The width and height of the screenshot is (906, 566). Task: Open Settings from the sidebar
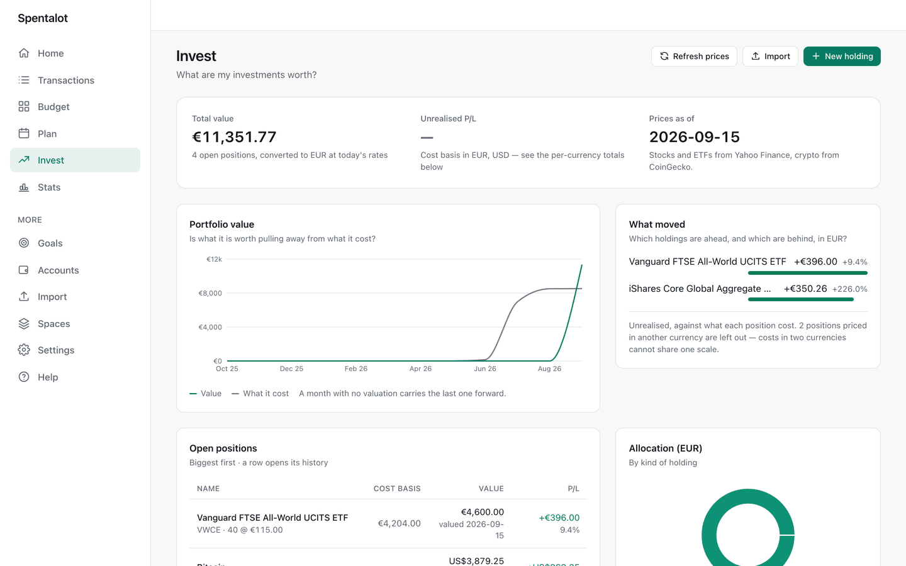coord(75,350)
